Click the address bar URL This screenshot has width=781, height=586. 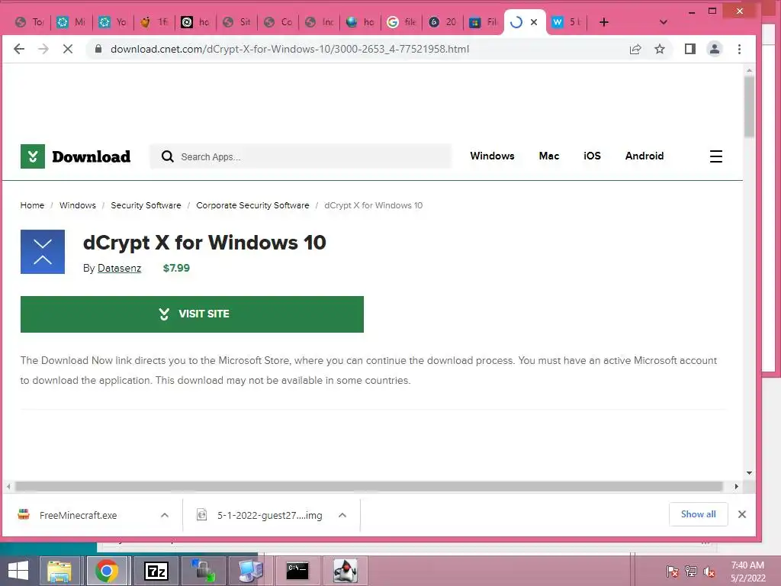[289, 49]
